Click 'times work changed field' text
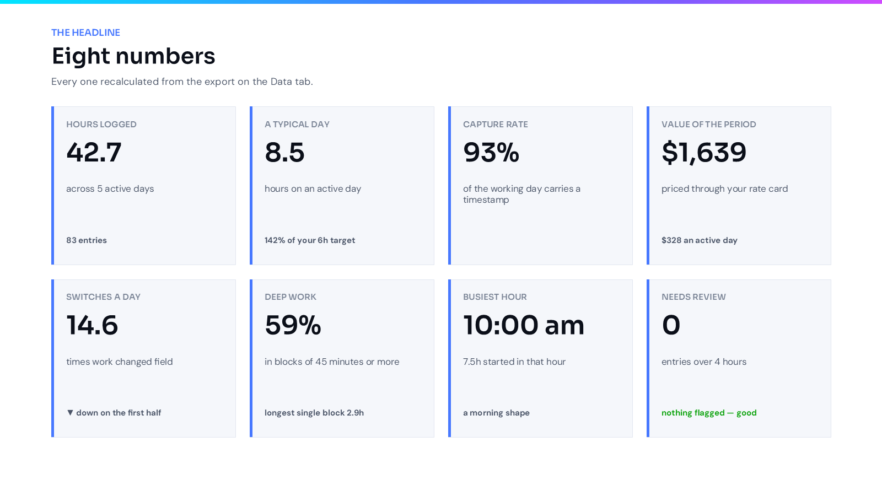This screenshot has width=882, height=496. point(120,362)
